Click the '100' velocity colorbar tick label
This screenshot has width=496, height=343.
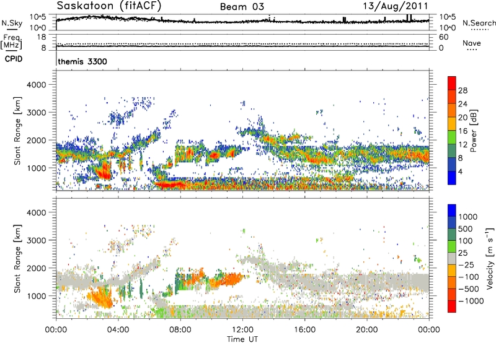(466, 241)
